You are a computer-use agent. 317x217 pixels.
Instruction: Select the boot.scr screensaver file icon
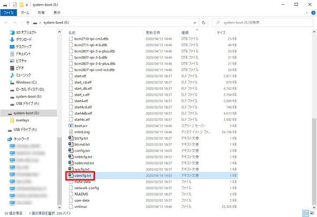click(71, 126)
